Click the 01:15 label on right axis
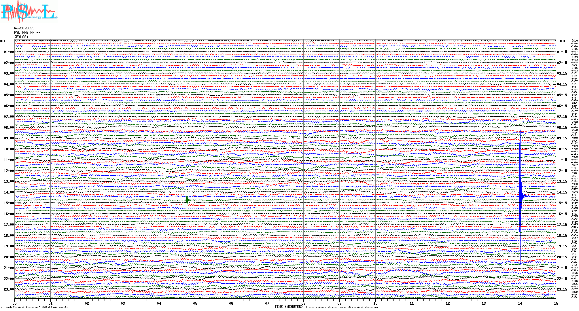579x311 pixels. (562, 52)
